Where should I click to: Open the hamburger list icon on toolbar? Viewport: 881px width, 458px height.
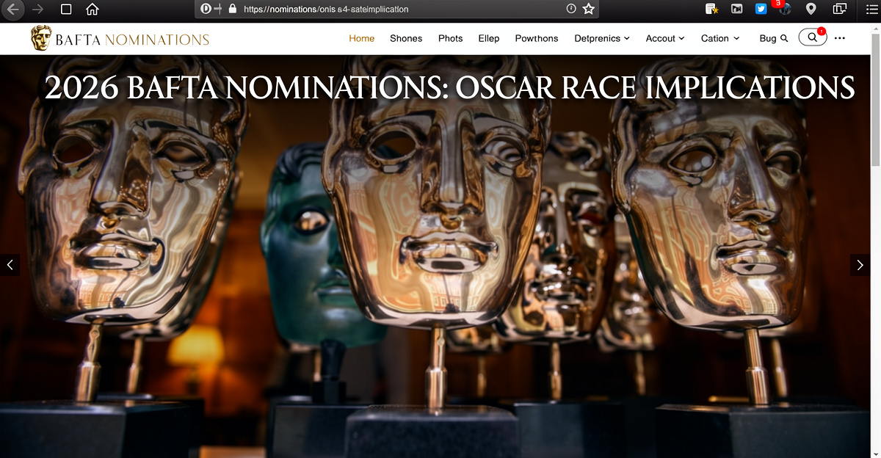[x=871, y=8]
